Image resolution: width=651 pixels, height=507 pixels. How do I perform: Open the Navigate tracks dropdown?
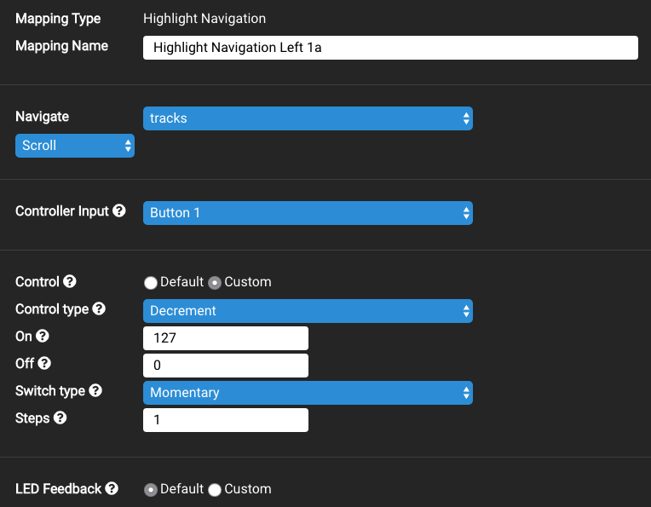[x=308, y=118]
